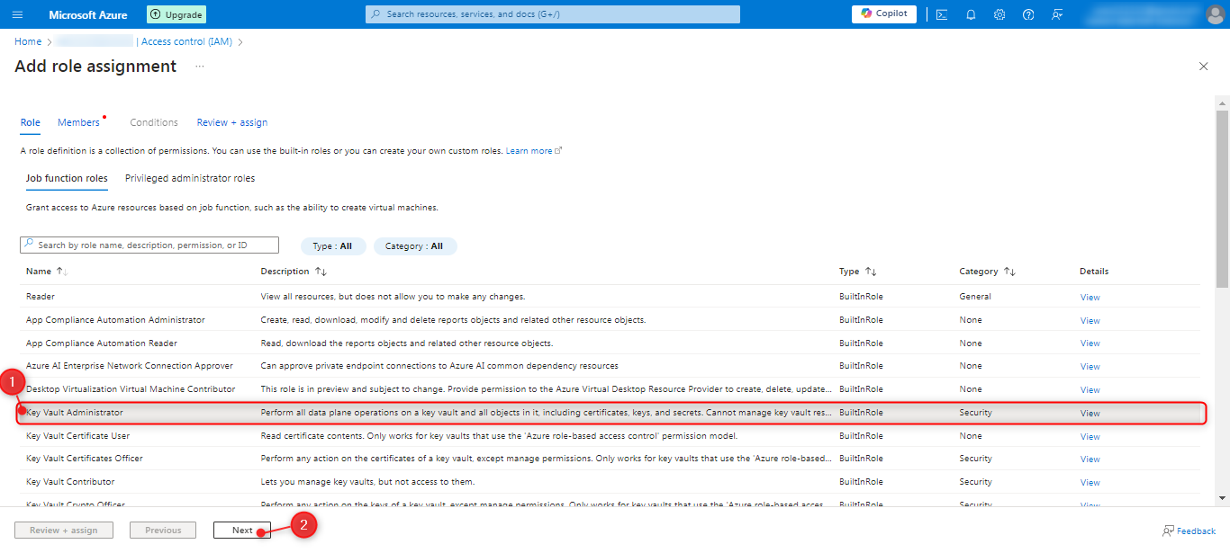This screenshot has width=1230, height=553.
Task: View details for Key Vault Administrator
Action: coord(1090,414)
